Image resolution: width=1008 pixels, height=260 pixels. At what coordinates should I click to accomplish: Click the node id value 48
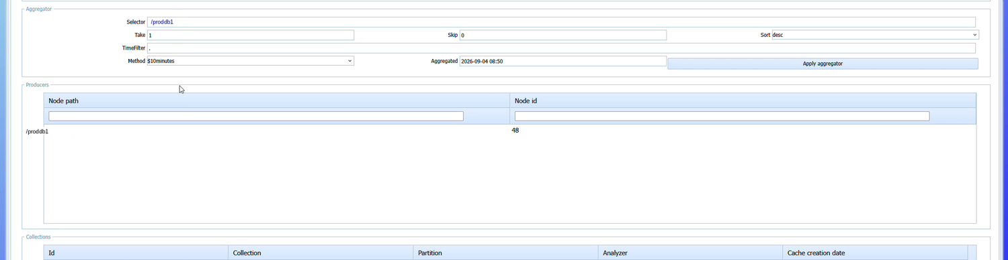515,131
